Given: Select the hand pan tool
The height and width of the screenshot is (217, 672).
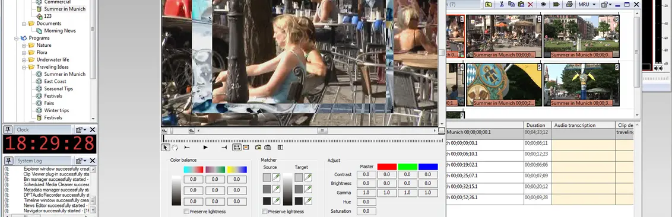Looking at the screenshot, I should click(x=175, y=147).
